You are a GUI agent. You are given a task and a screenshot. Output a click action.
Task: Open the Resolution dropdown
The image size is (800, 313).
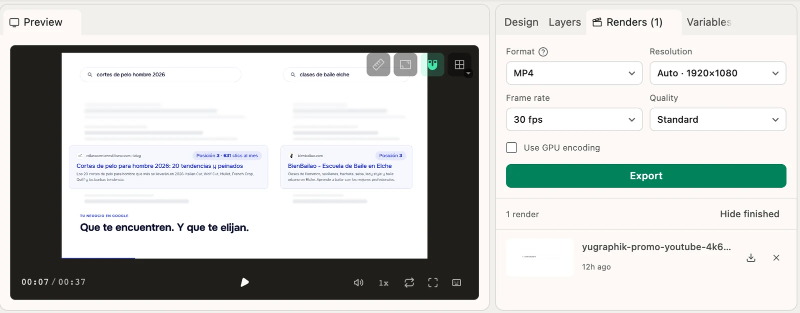click(x=717, y=73)
